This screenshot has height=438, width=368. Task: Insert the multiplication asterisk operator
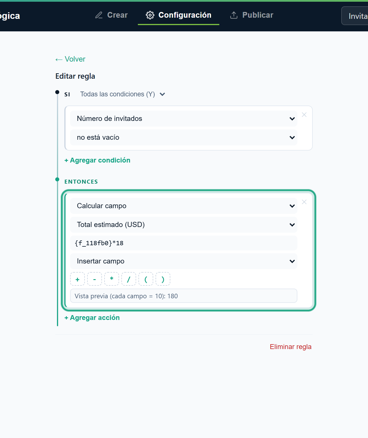point(112,279)
